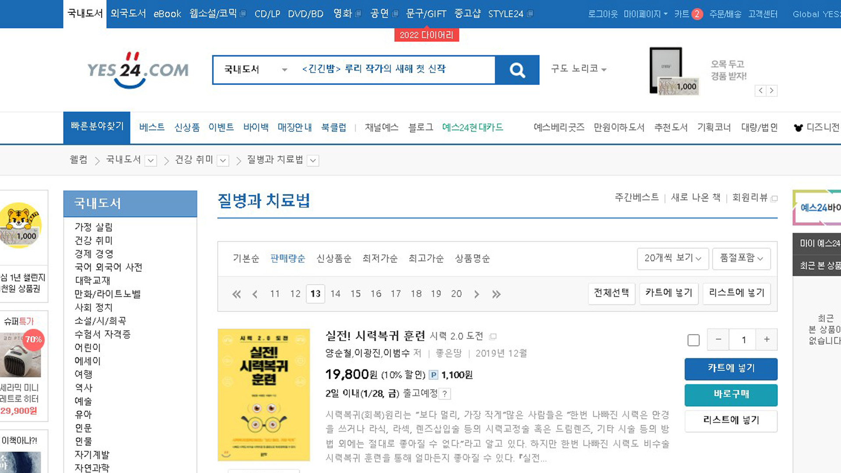Click the tiger 1,000 coupon image
Viewport: 841px width, 473px height.
pyautogui.click(x=21, y=226)
